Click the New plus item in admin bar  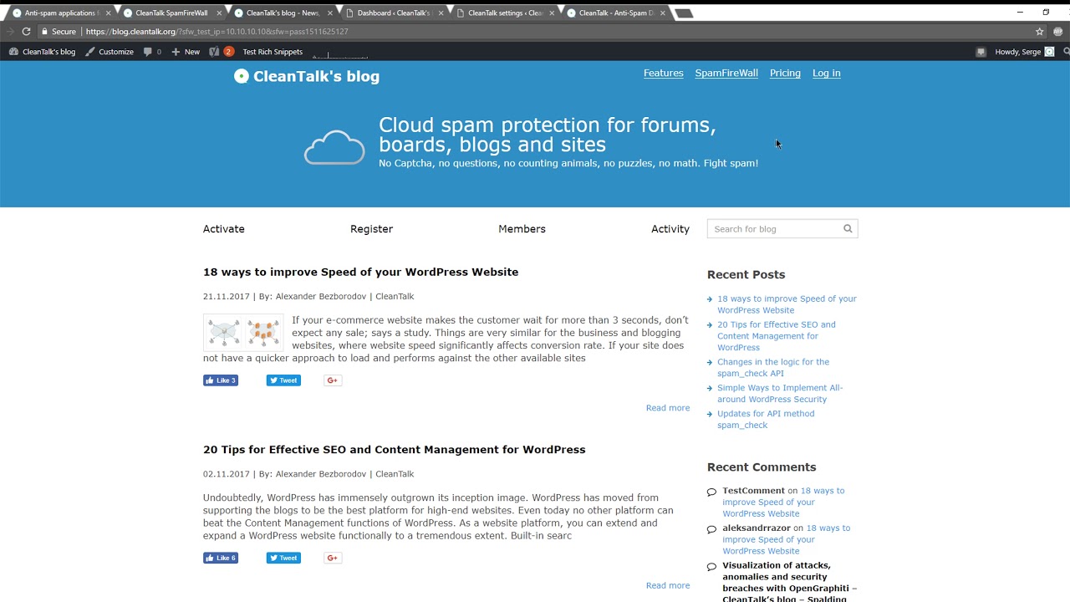(186, 52)
